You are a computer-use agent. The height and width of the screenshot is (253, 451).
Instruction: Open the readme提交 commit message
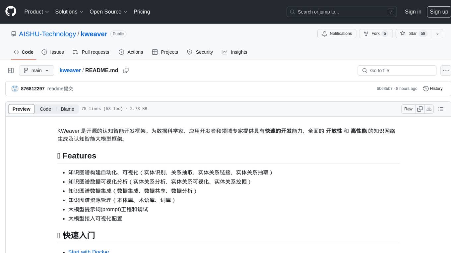pos(60,89)
